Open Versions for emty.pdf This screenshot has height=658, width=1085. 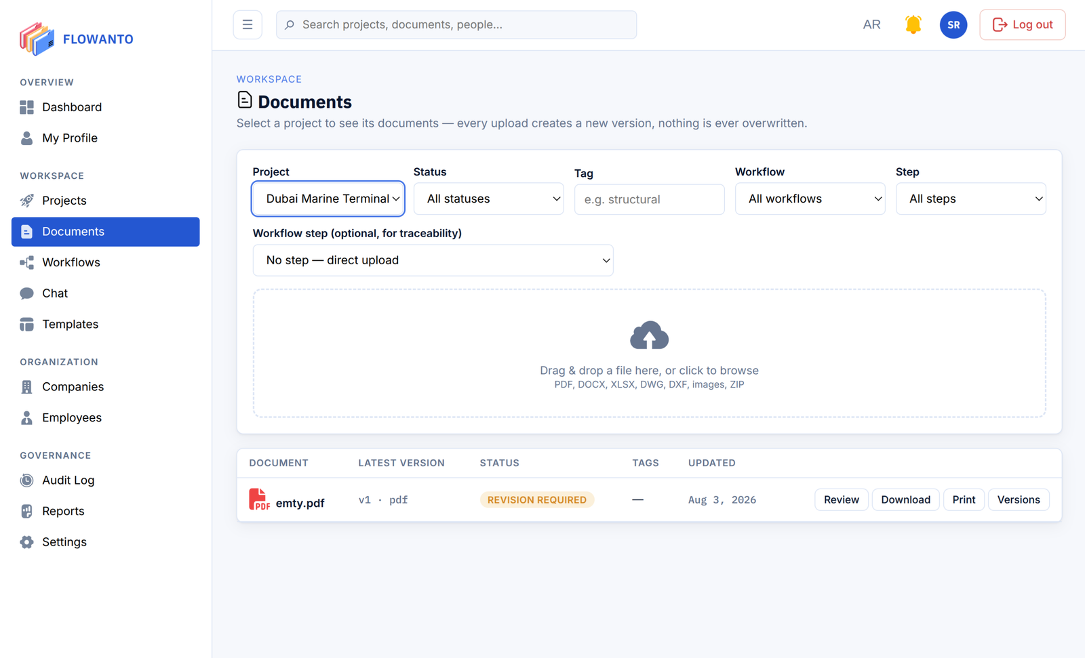1019,499
